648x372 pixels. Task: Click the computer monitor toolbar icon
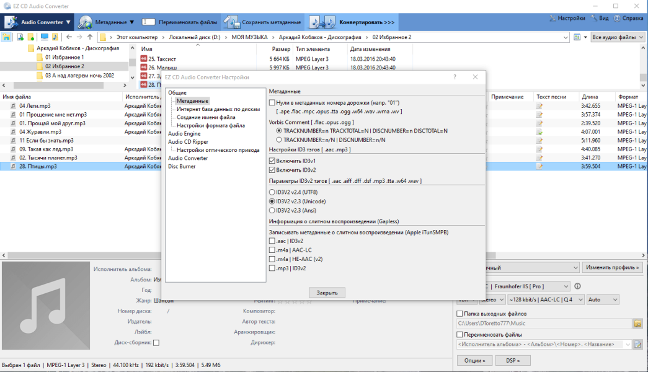coord(44,37)
